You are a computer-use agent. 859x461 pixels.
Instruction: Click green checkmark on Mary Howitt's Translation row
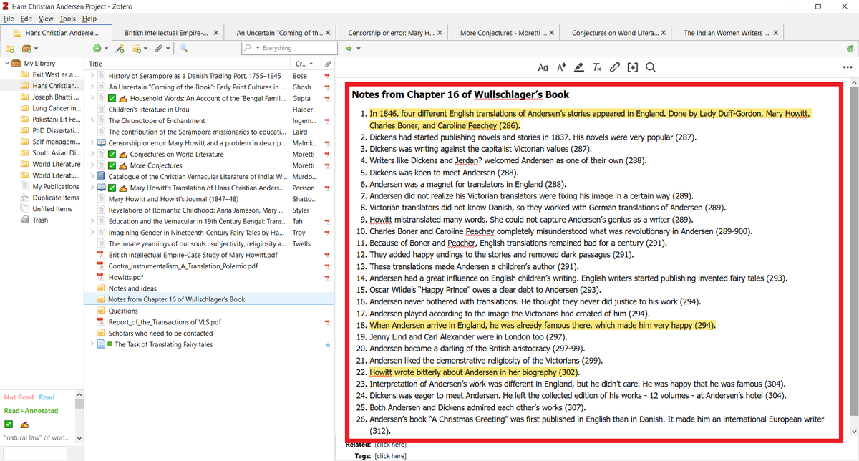pos(112,188)
